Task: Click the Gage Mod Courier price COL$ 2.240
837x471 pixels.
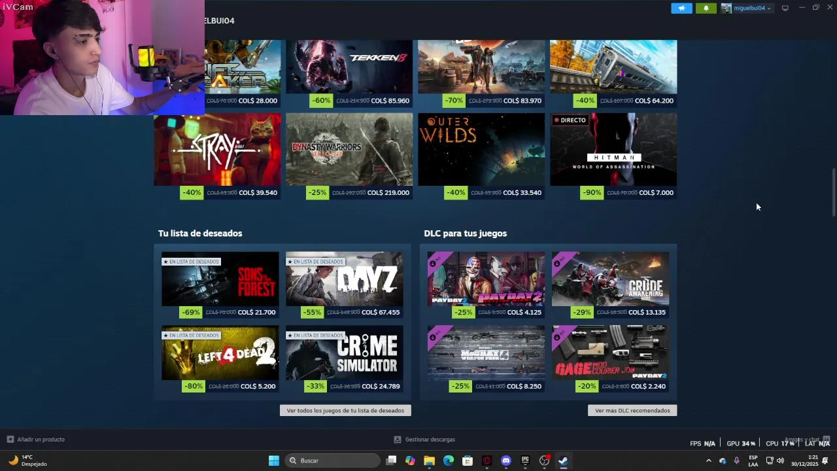Action: [x=648, y=387]
